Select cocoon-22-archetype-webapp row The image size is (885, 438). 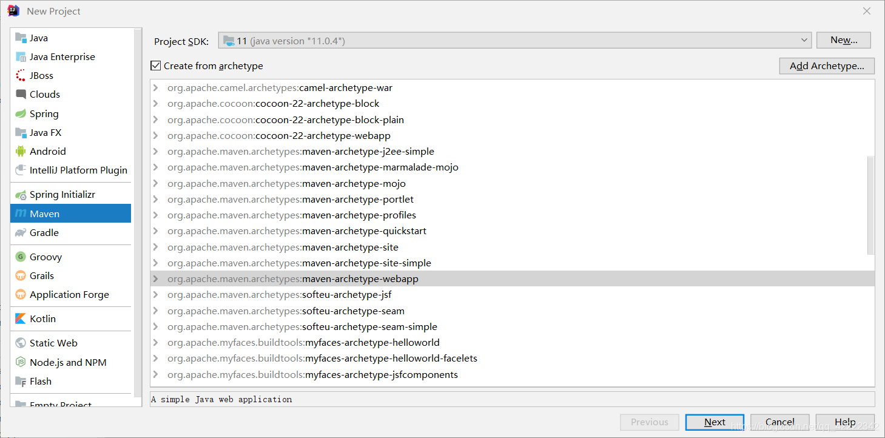(513, 136)
